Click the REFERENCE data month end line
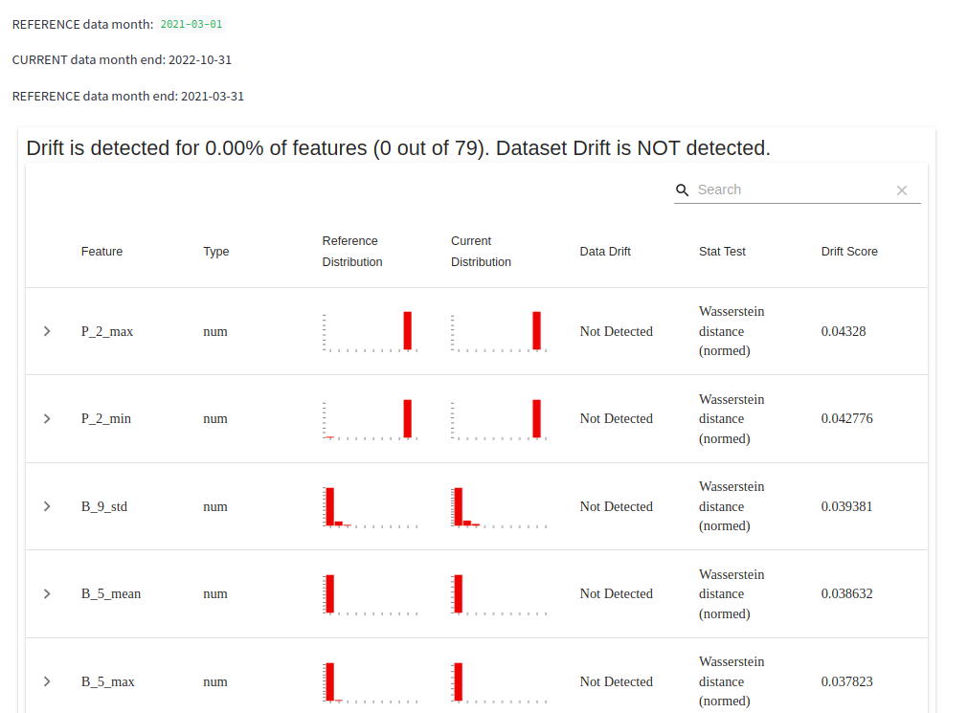This screenshot has width=968, height=713. point(127,97)
